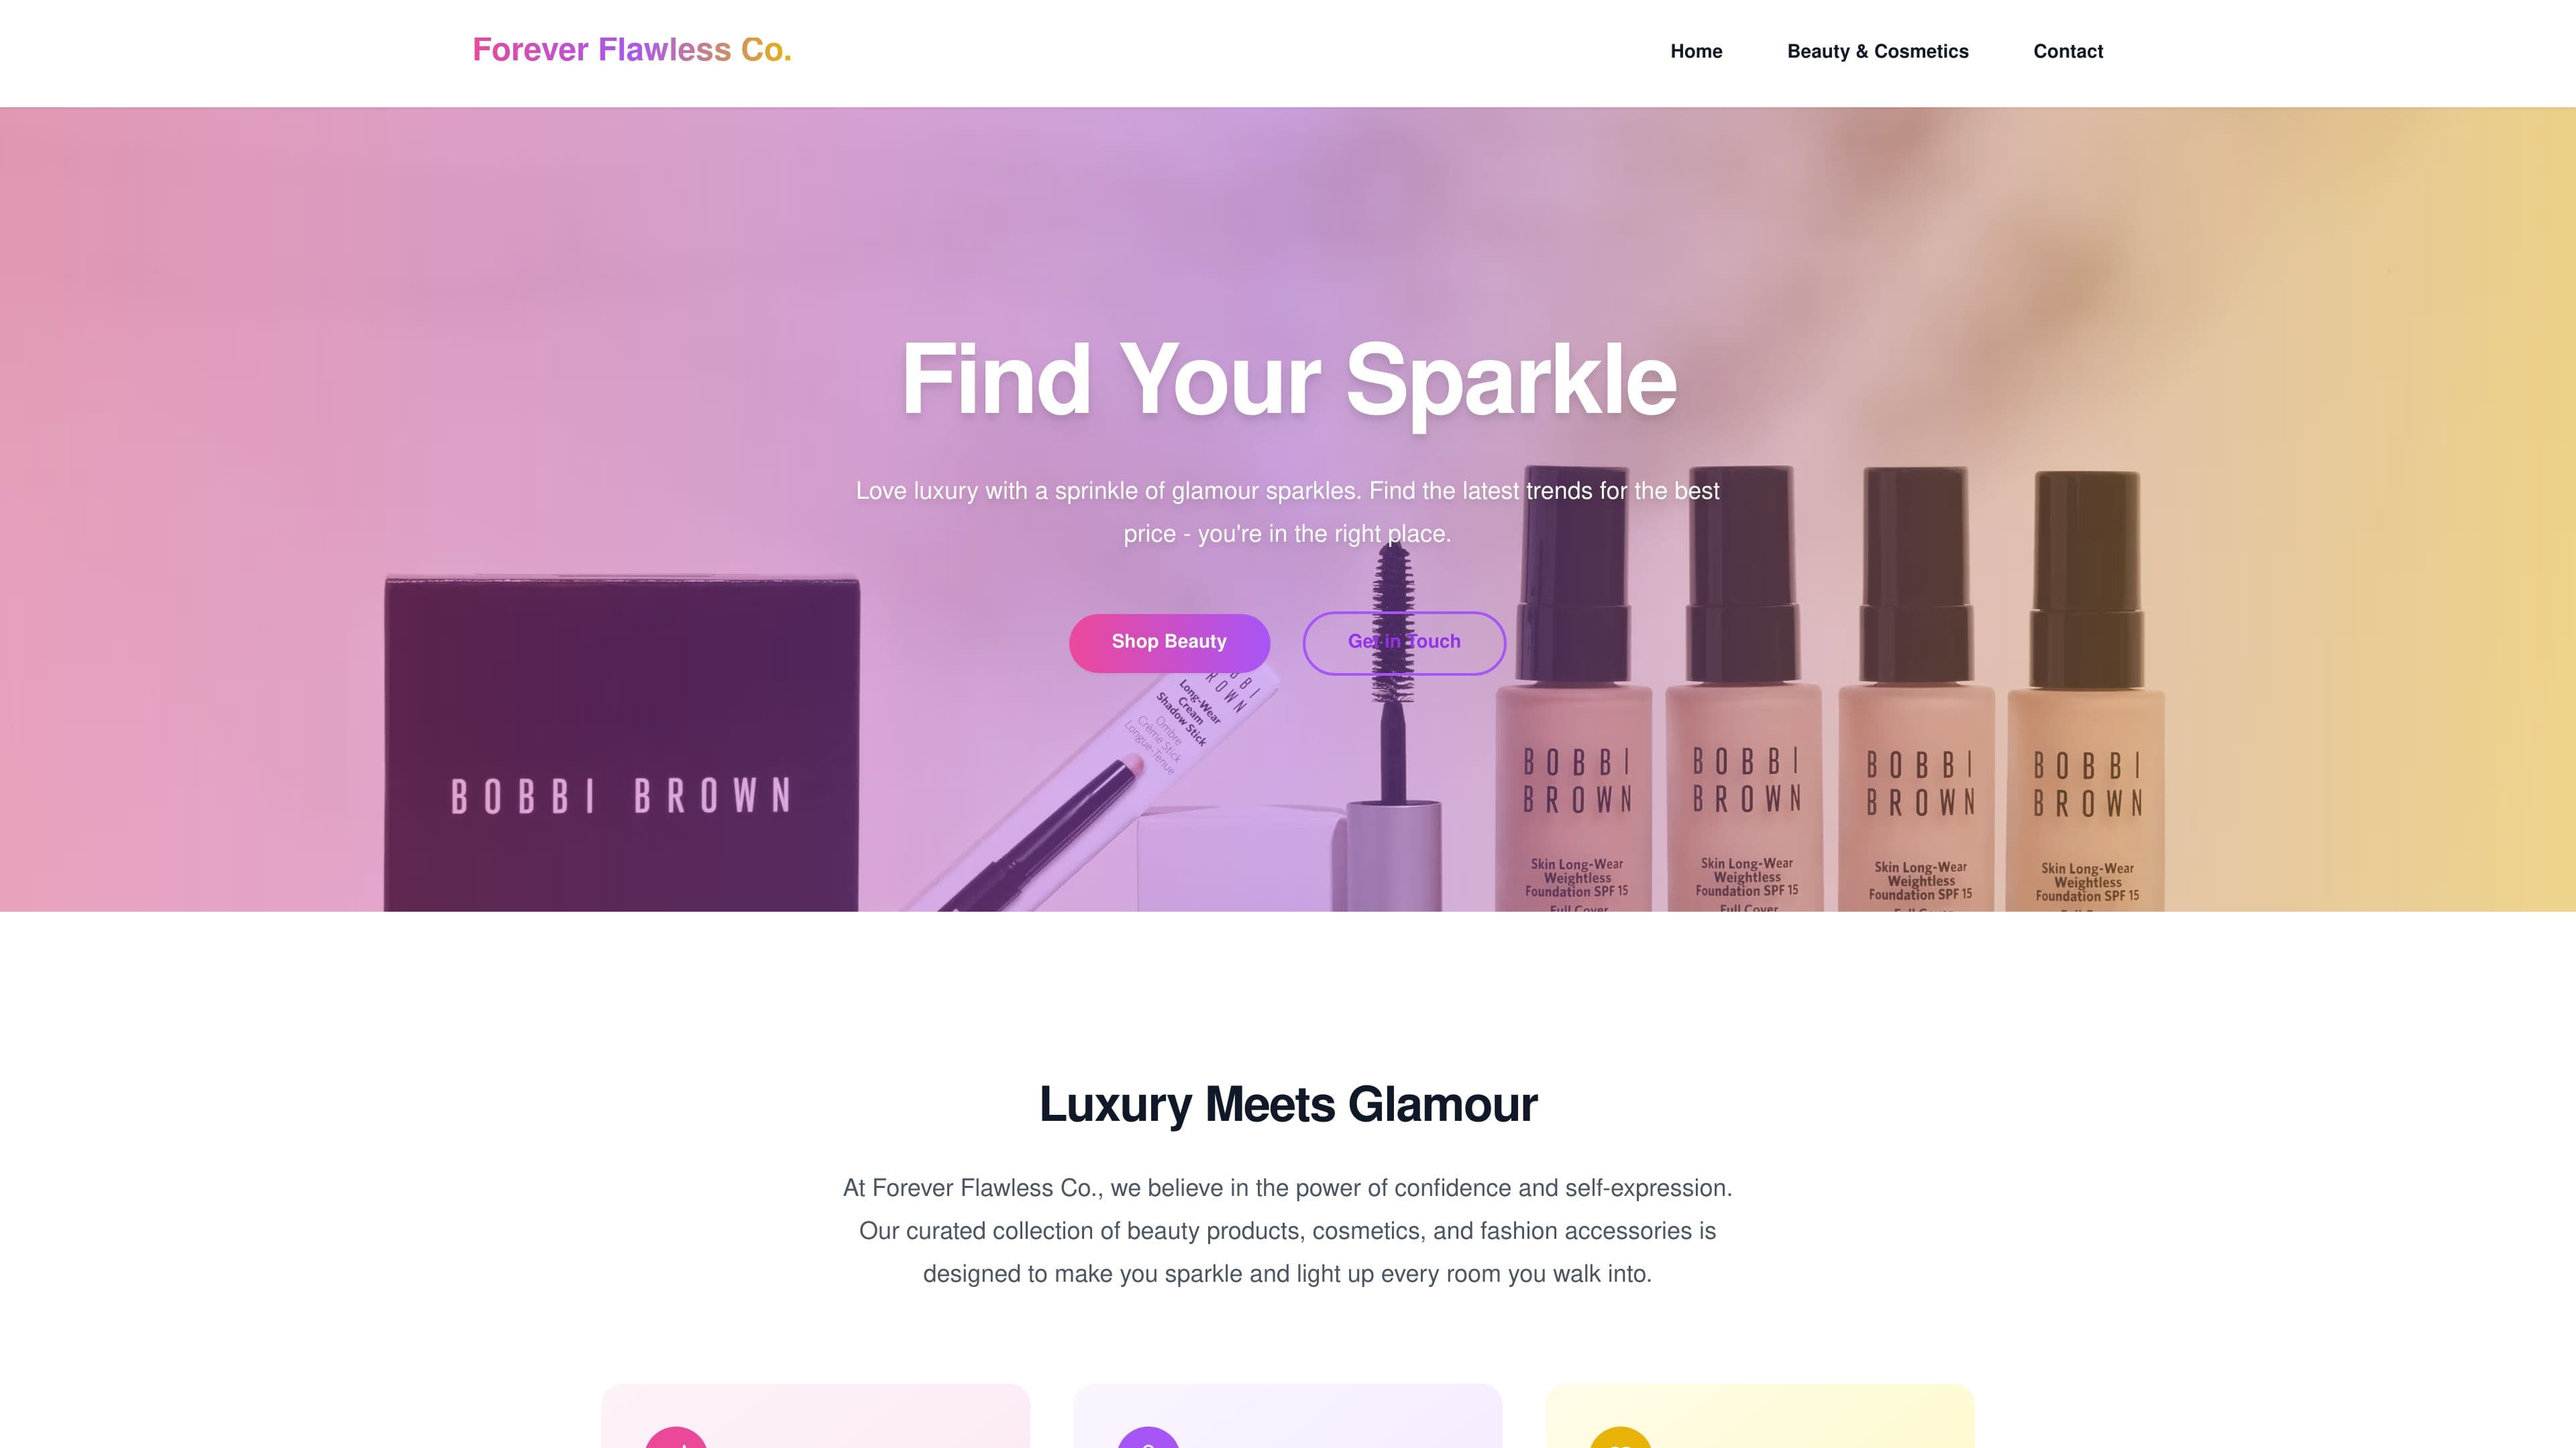The height and width of the screenshot is (1448, 2576).
Task: Select the lavender middle feature card
Action: (x=1287, y=1416)
